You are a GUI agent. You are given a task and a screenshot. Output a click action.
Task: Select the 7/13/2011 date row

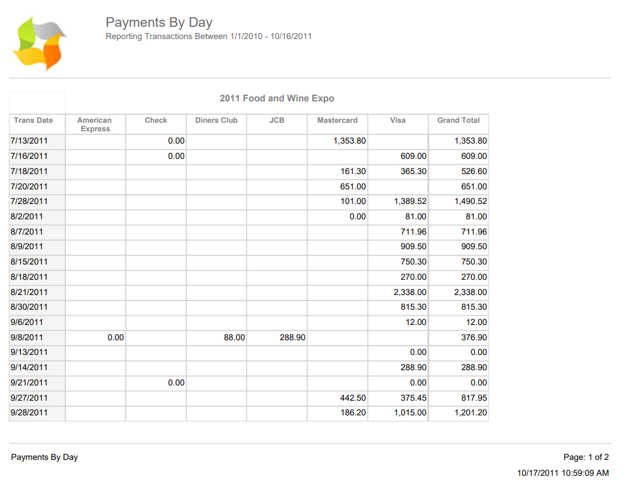(29, 141)
